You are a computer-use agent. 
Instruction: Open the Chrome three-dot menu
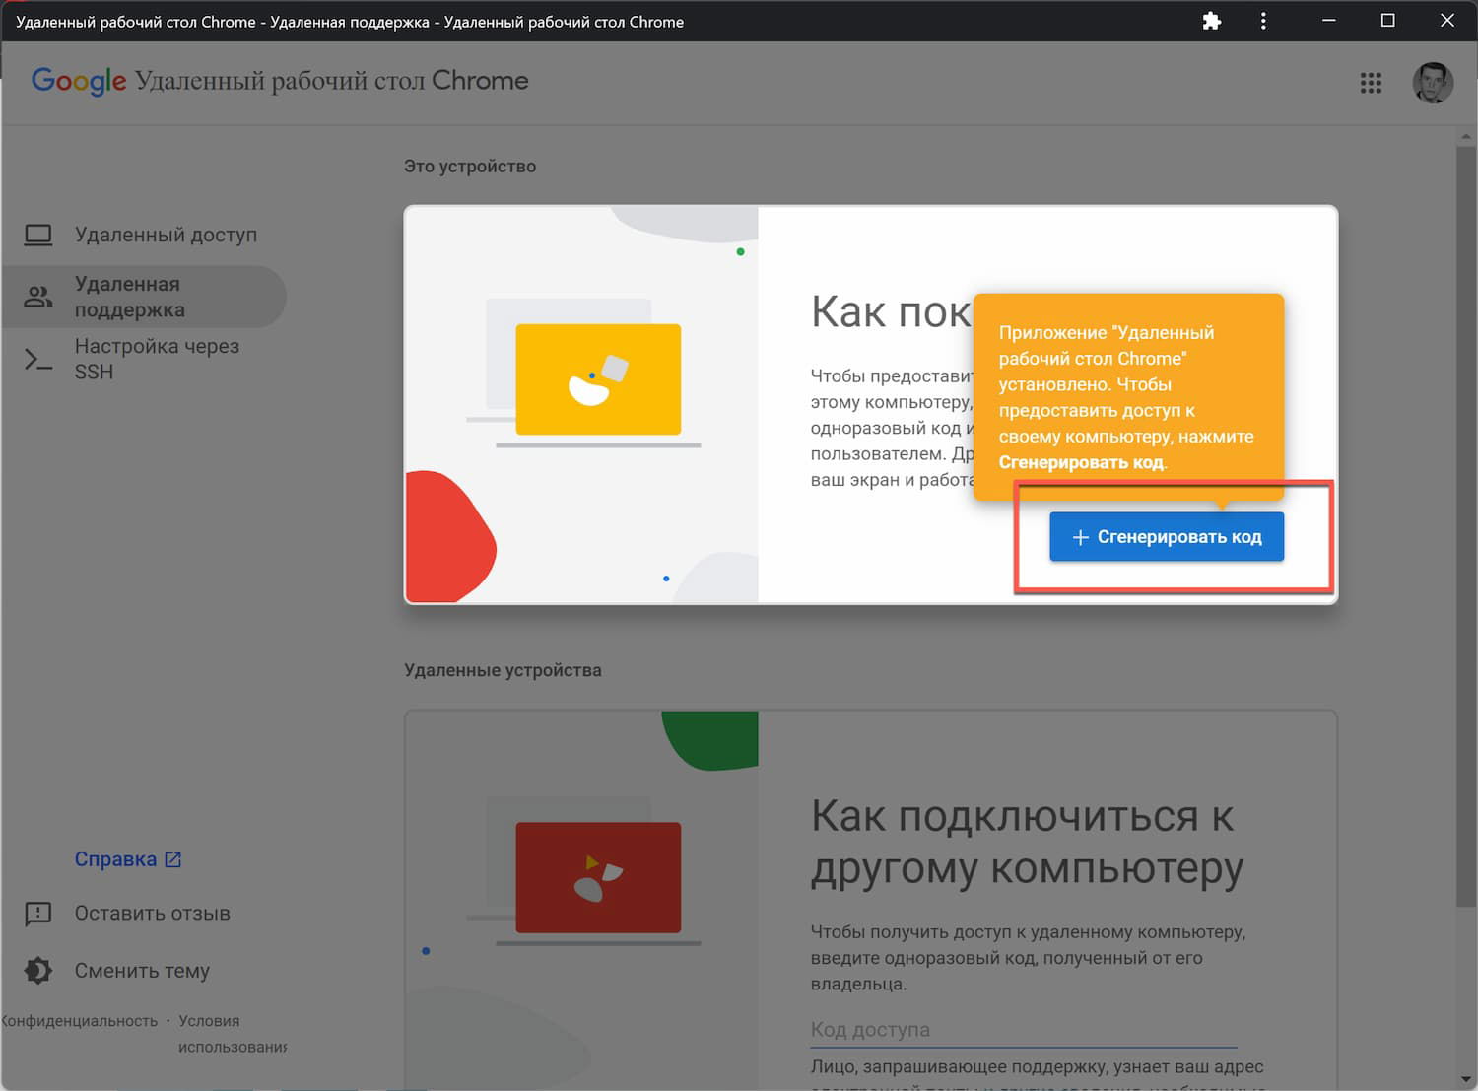(1263, 21)
